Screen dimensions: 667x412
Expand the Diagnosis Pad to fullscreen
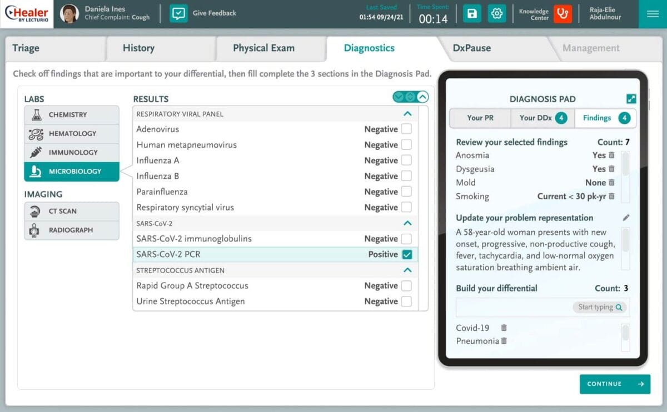click(631, 99)
